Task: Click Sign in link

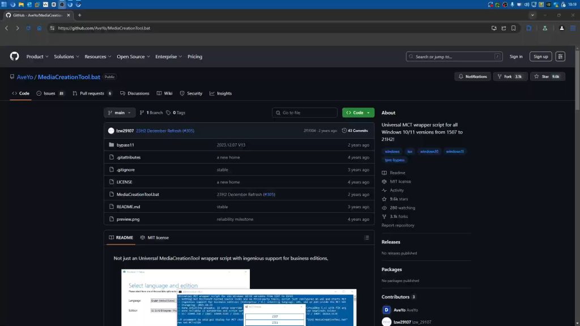Action: coord(515,57)
